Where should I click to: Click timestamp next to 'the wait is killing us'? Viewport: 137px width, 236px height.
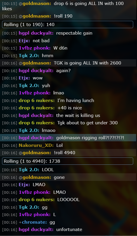10,116
